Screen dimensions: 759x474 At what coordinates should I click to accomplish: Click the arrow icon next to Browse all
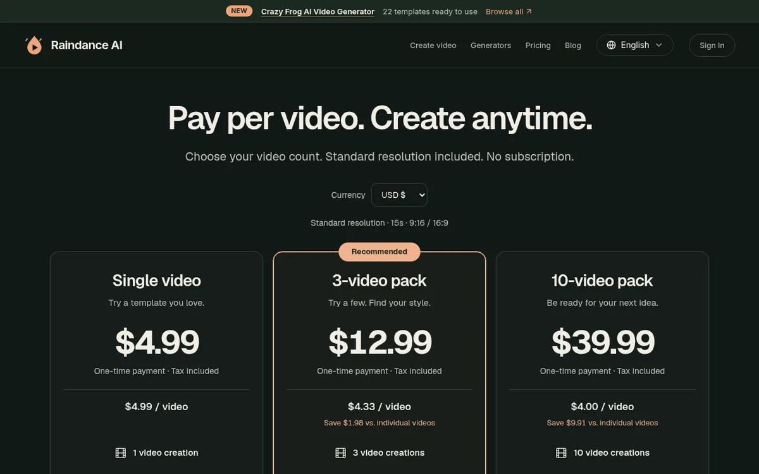pos(529,11)
